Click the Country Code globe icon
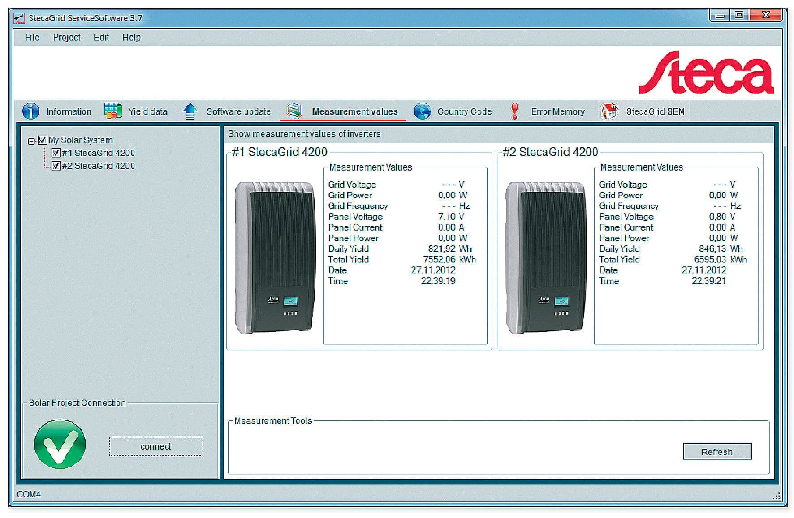Viewport: 794px width, 518px height. pyautogui.click(x=422, y=111)
